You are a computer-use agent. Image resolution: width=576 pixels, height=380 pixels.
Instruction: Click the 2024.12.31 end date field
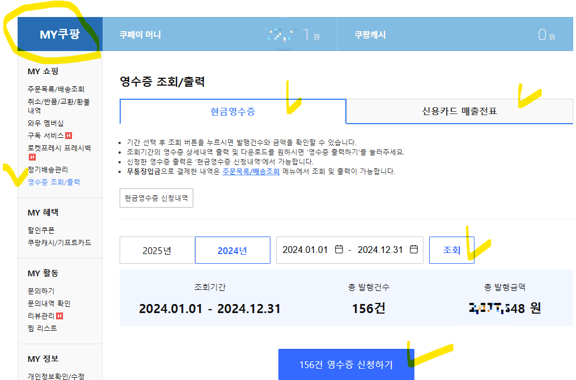[380, 250]
